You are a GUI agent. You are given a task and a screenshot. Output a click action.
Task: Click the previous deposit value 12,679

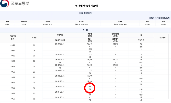pyautogui.click(x=115, y=44)
